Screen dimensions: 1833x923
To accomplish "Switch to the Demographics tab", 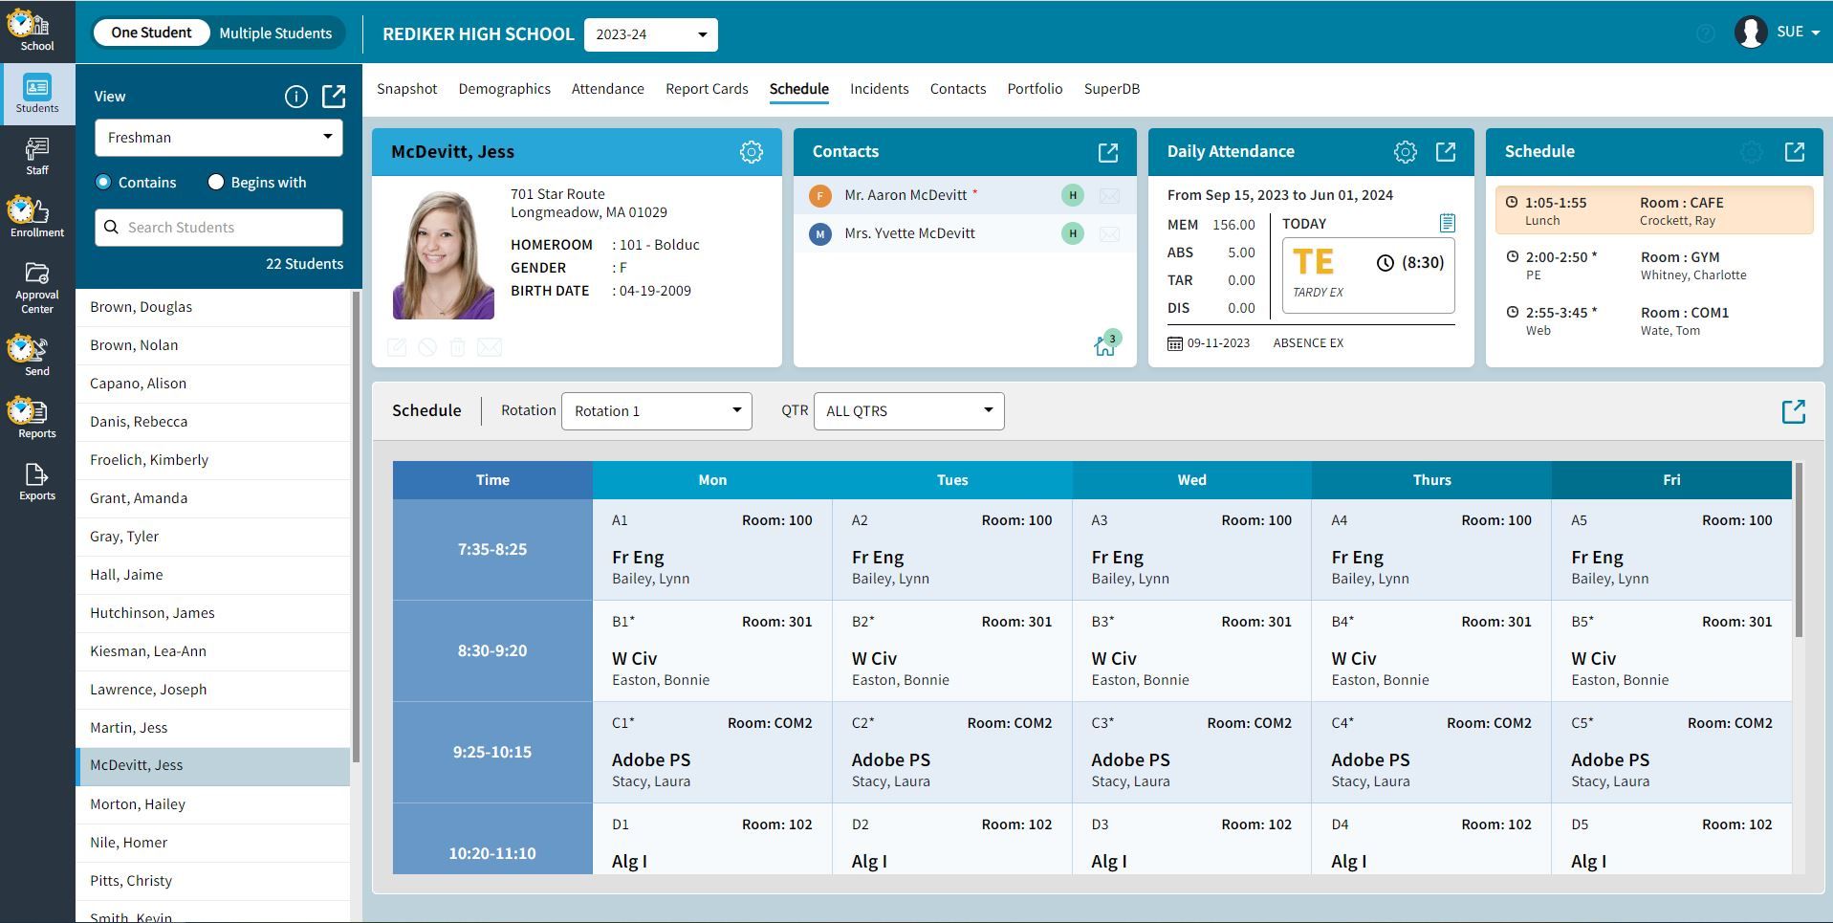I will tap(504, 89).
